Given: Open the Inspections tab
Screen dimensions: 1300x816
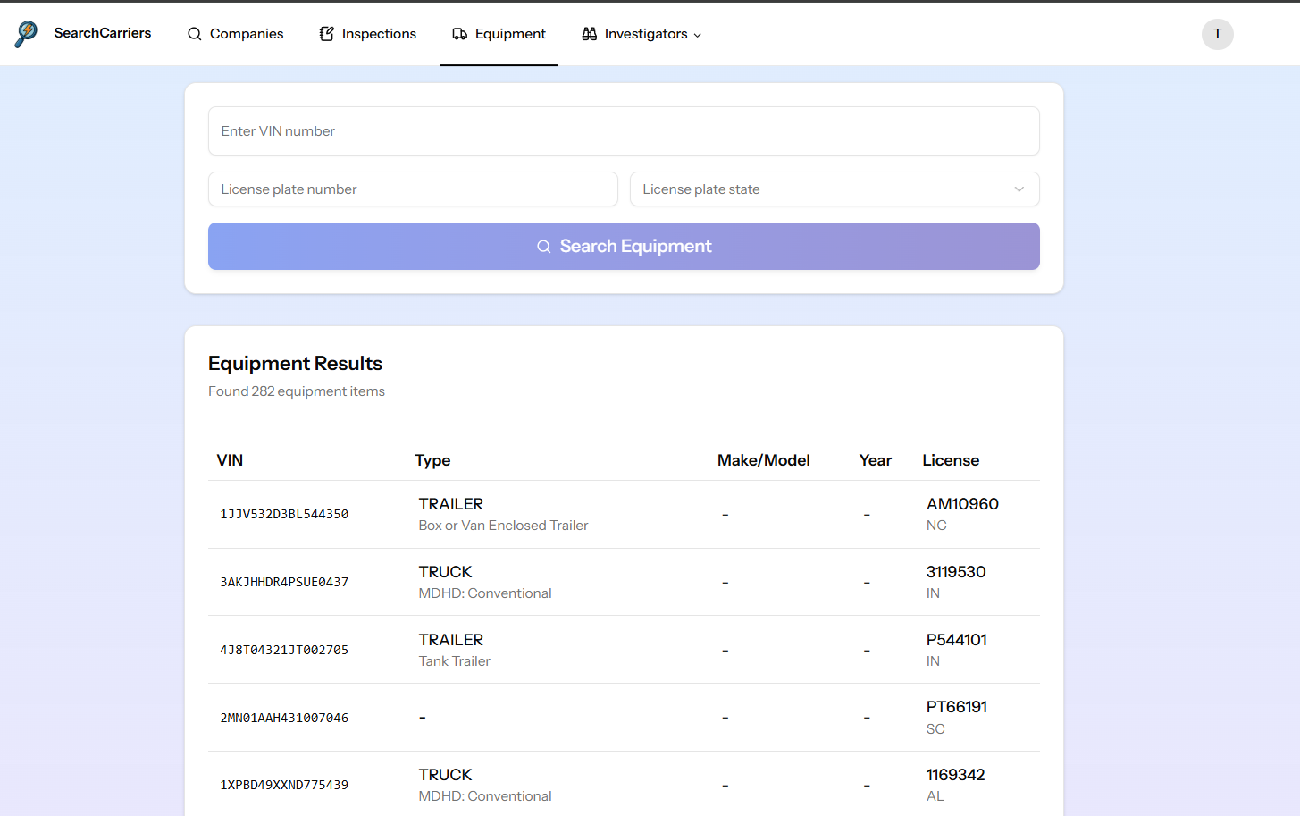Looking at the screenshot, I should [368, 33].
